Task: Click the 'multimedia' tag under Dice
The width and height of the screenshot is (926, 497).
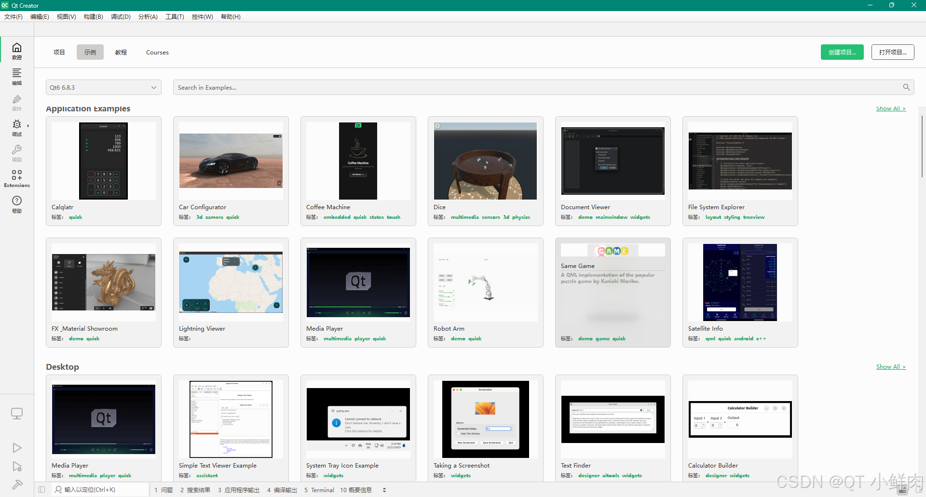Action: (465, 217)
